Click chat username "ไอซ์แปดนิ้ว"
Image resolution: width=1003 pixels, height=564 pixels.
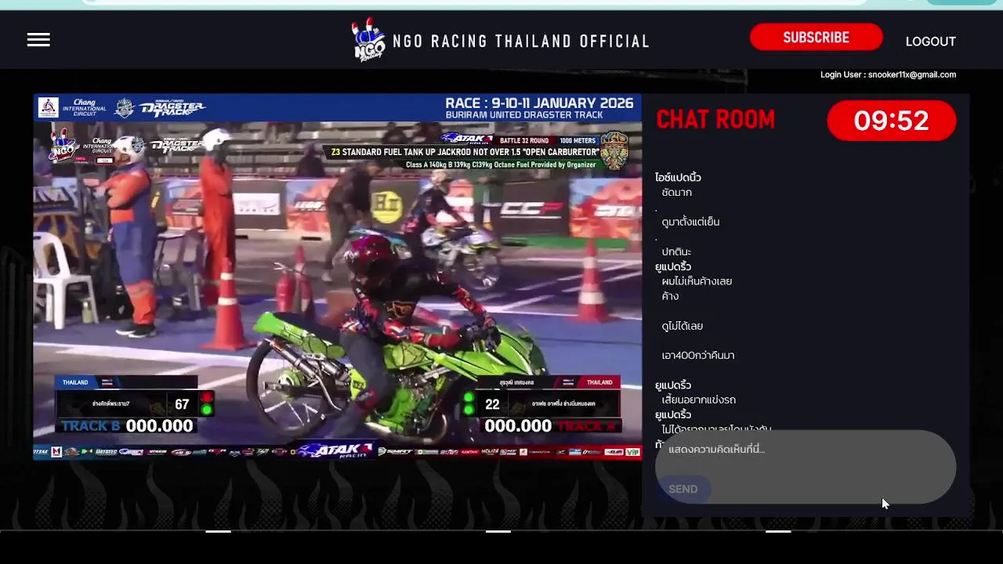tap(678, 178)
